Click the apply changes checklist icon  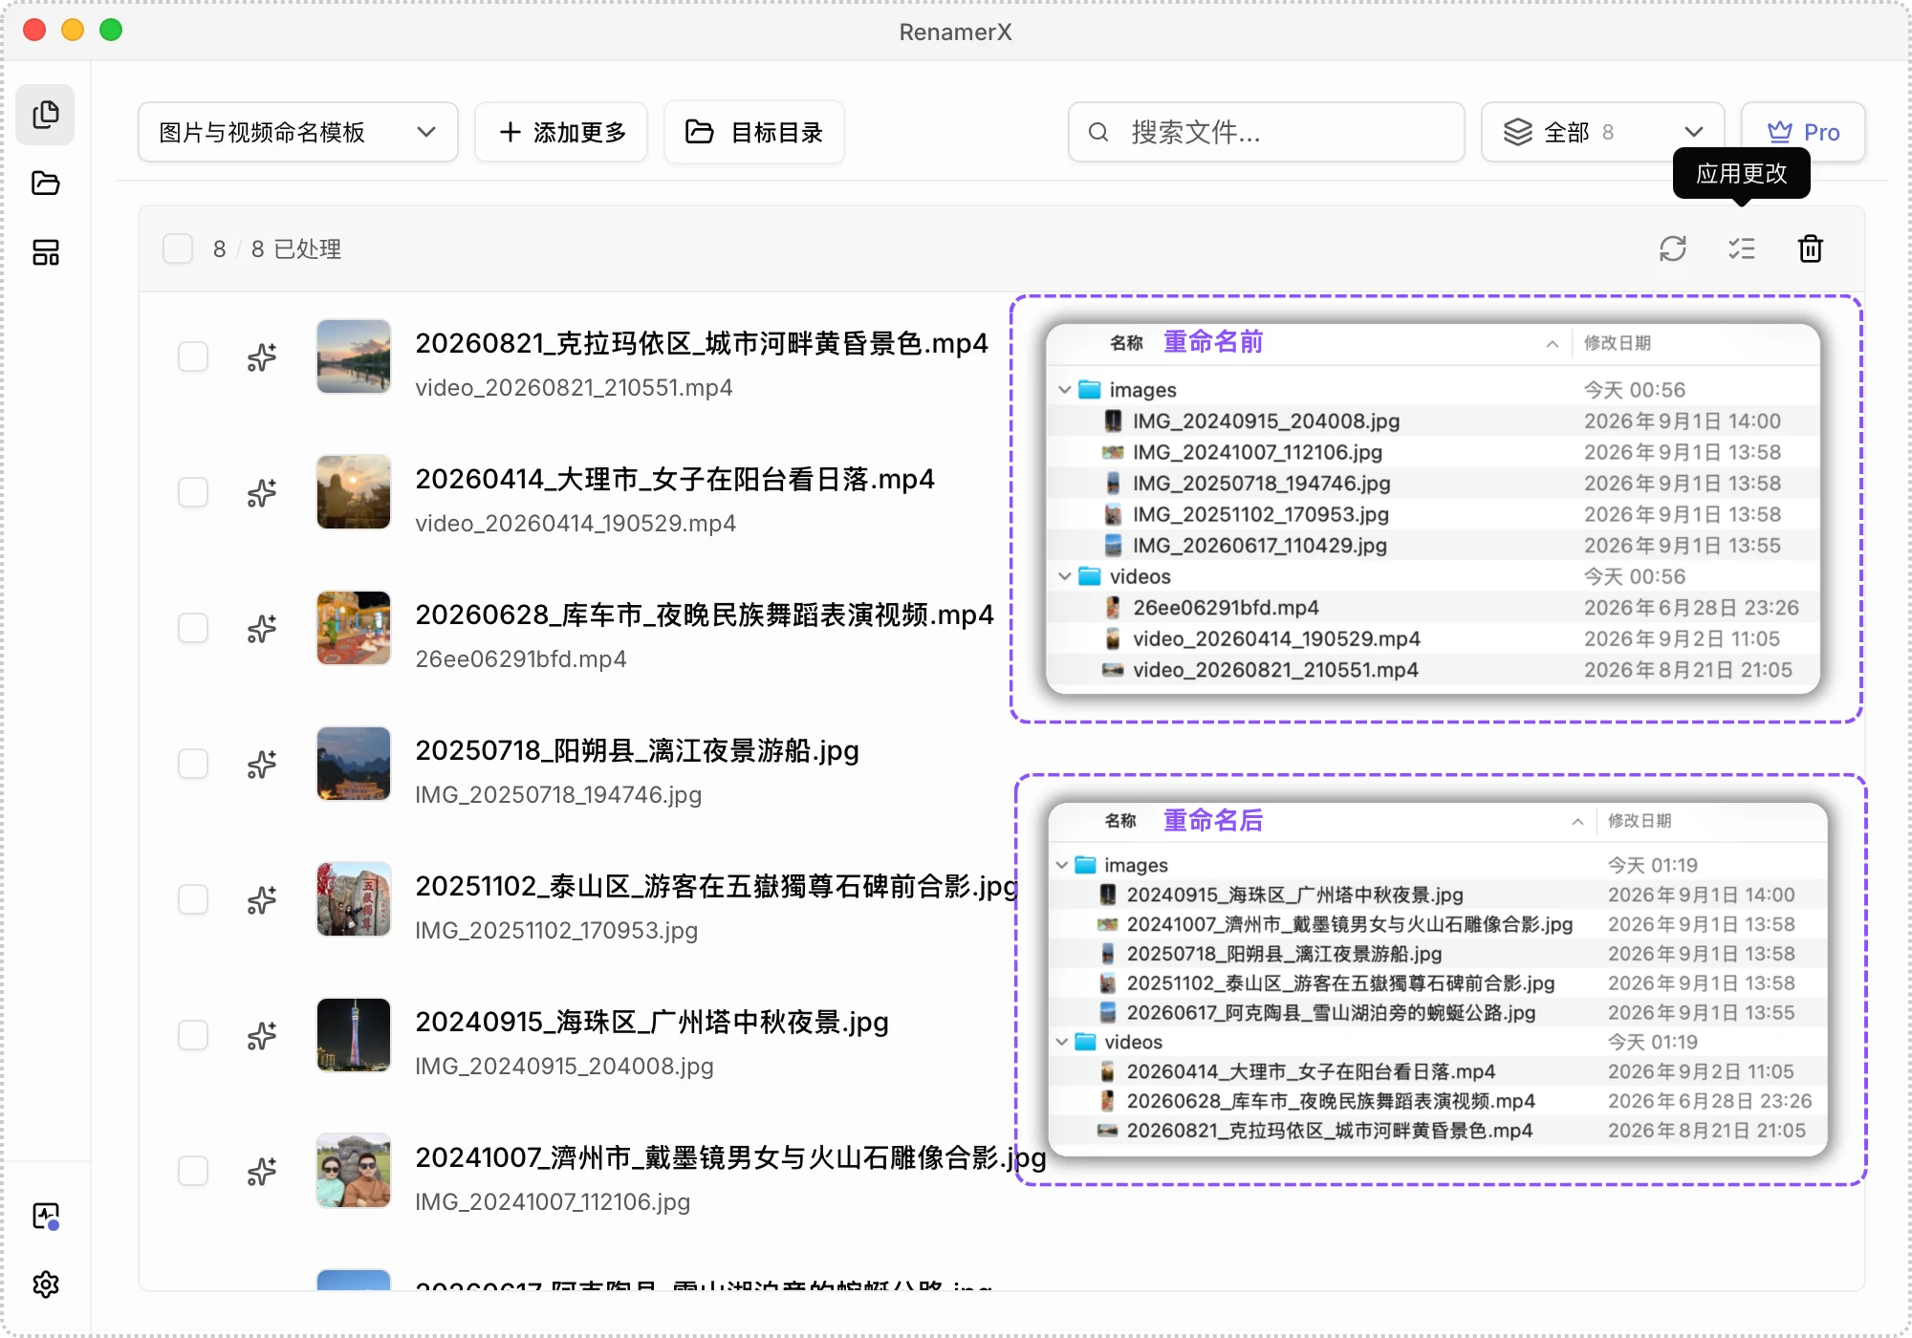click(x=1742, y=249)
